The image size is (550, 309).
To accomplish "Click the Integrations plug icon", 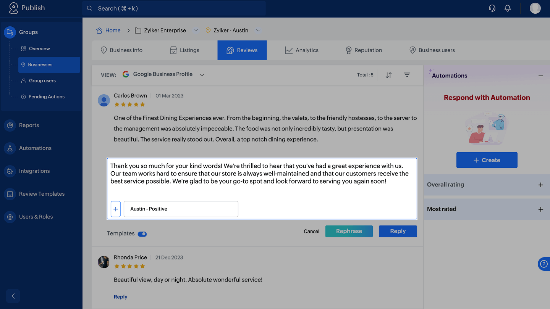I will 10,171.
